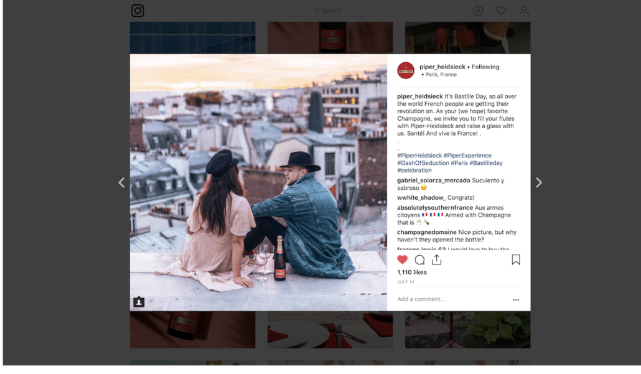The width and height of the screenshot is (641, 374).
Task: Go to the previous post arrow
Action: [121, 182]
